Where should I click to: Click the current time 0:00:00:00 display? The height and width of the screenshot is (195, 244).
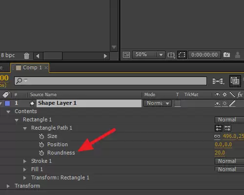[204, 55]
